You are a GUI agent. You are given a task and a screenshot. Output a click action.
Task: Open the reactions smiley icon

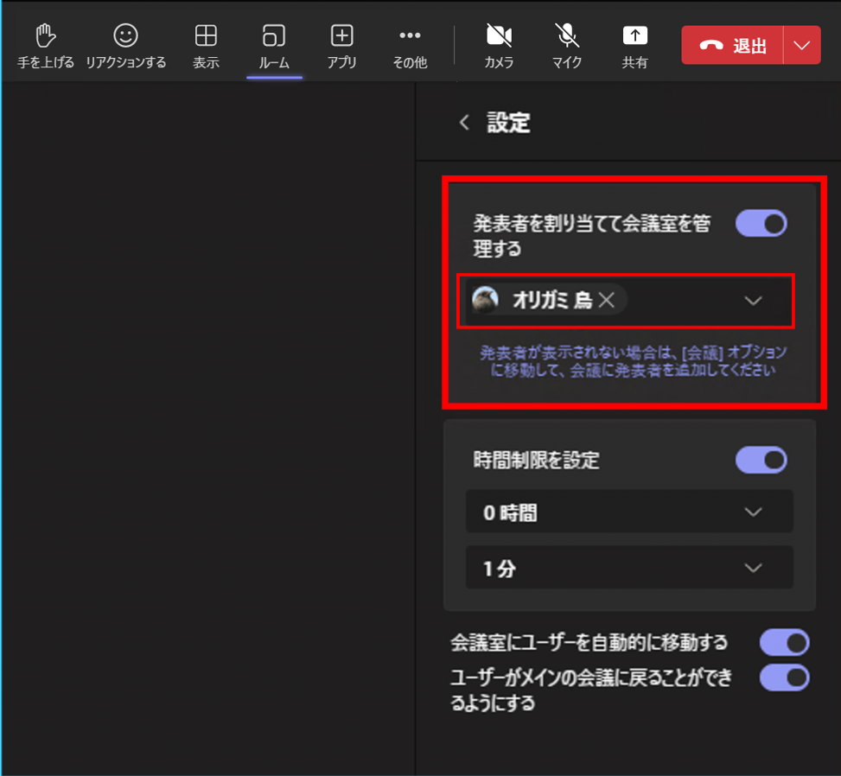pyautogui.click(x=125, y=36)
